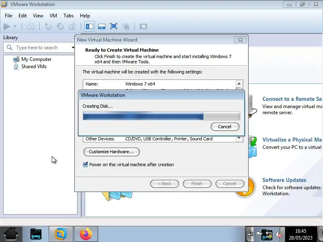
Task: Close the New Virtual Machine Wizard
Action: point(240,40)
